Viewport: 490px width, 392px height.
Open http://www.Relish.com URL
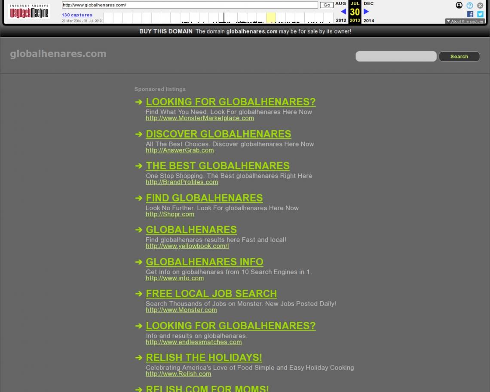178,374
